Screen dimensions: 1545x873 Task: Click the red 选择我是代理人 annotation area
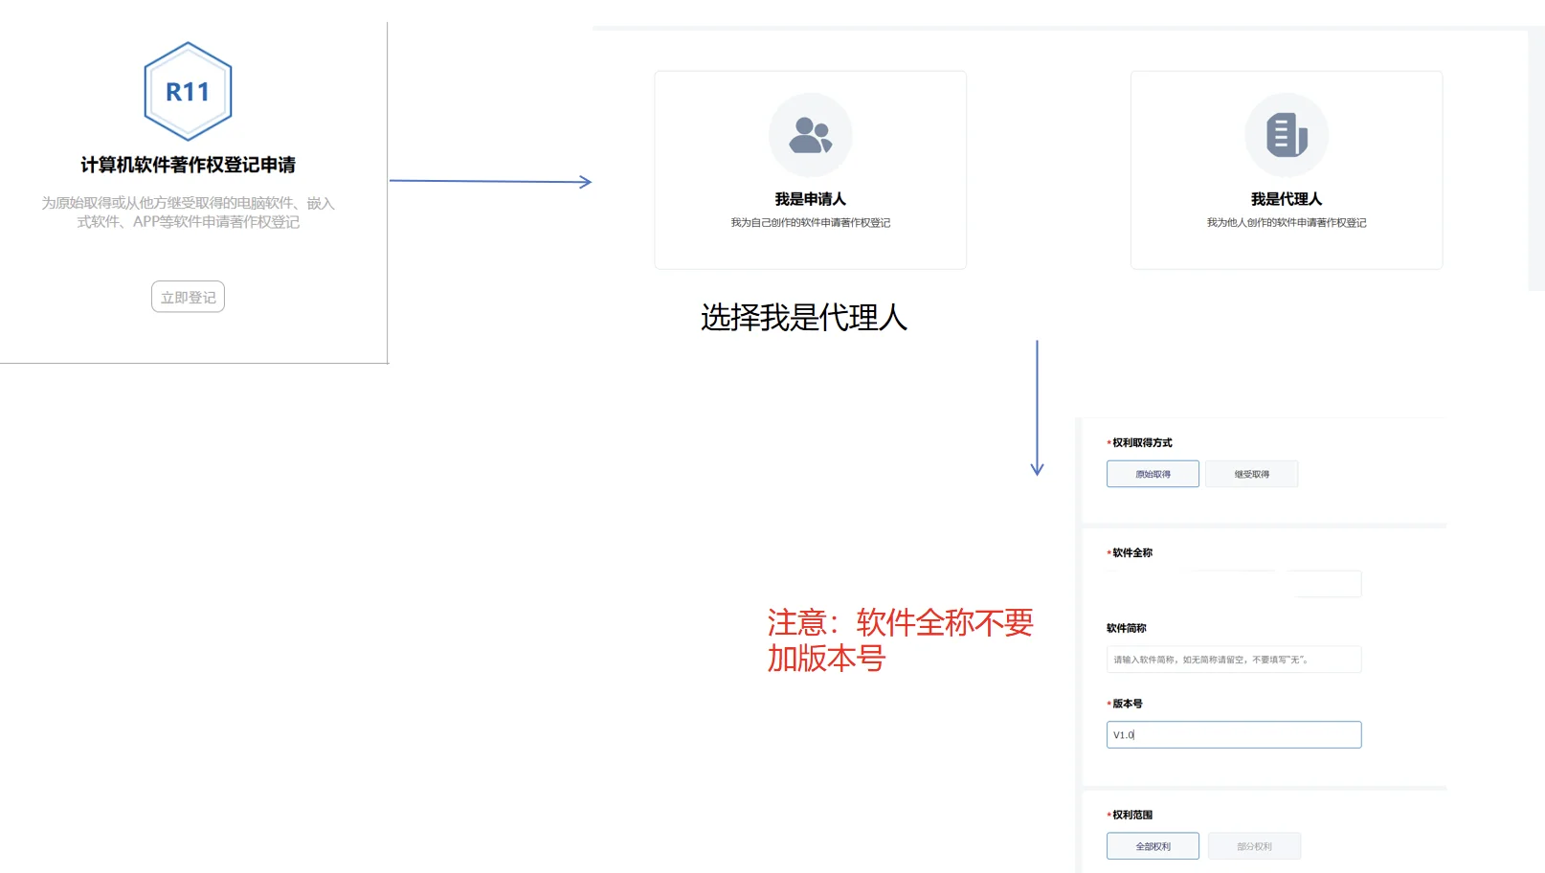[x=803, y=318]
